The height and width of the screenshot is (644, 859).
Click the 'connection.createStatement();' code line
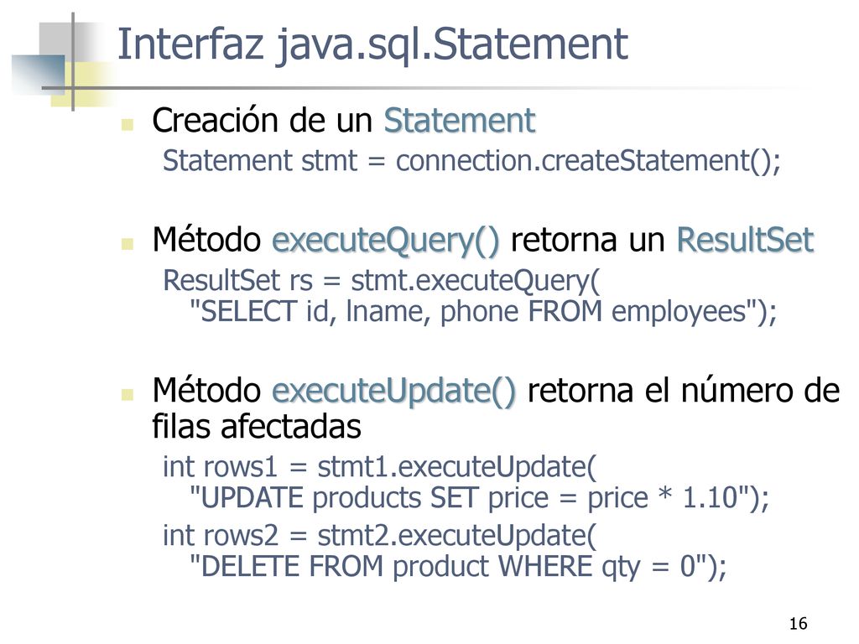[x=471, y=162]
